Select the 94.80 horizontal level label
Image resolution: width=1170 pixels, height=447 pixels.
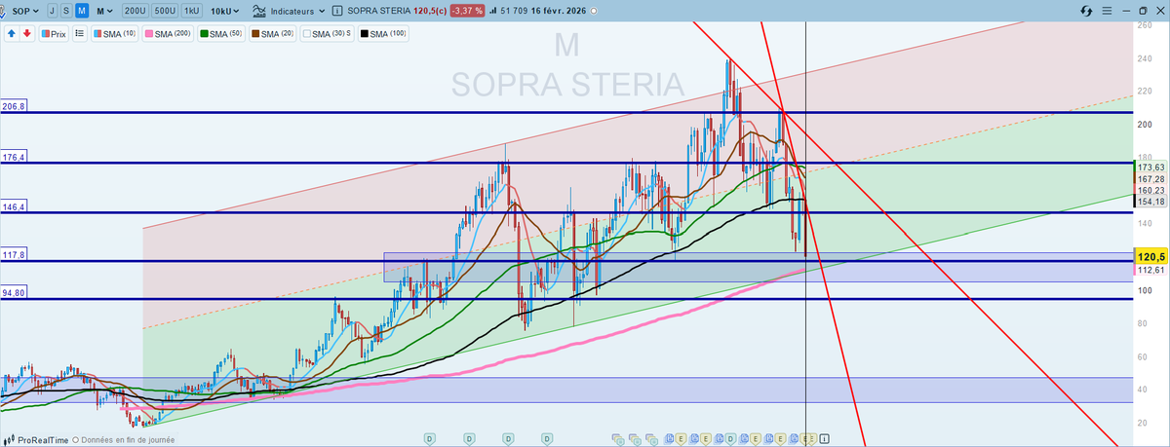pyautogui.click(x=14, y=292)
